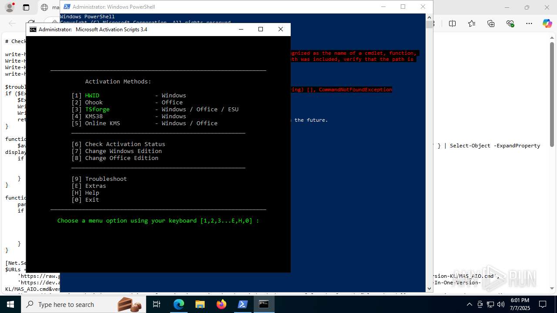Open the notification center icon
This screenshot has height=313, width=557.
click(x=543, y=304)
